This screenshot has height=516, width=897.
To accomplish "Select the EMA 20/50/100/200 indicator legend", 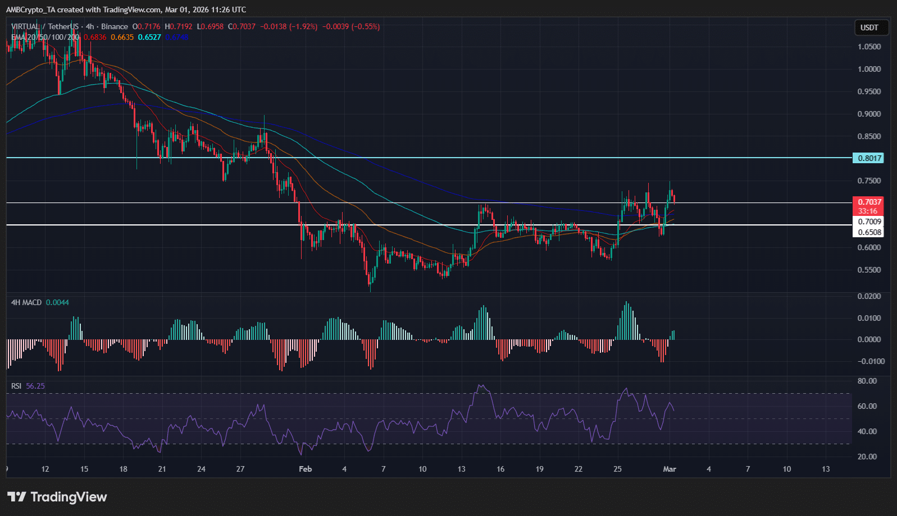I will [x=45, y=37].
